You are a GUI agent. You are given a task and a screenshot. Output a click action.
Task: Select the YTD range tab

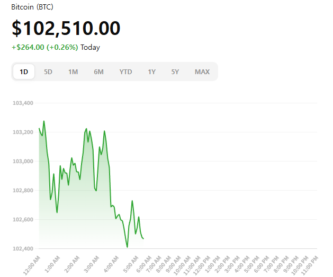(x=125, y=72)
